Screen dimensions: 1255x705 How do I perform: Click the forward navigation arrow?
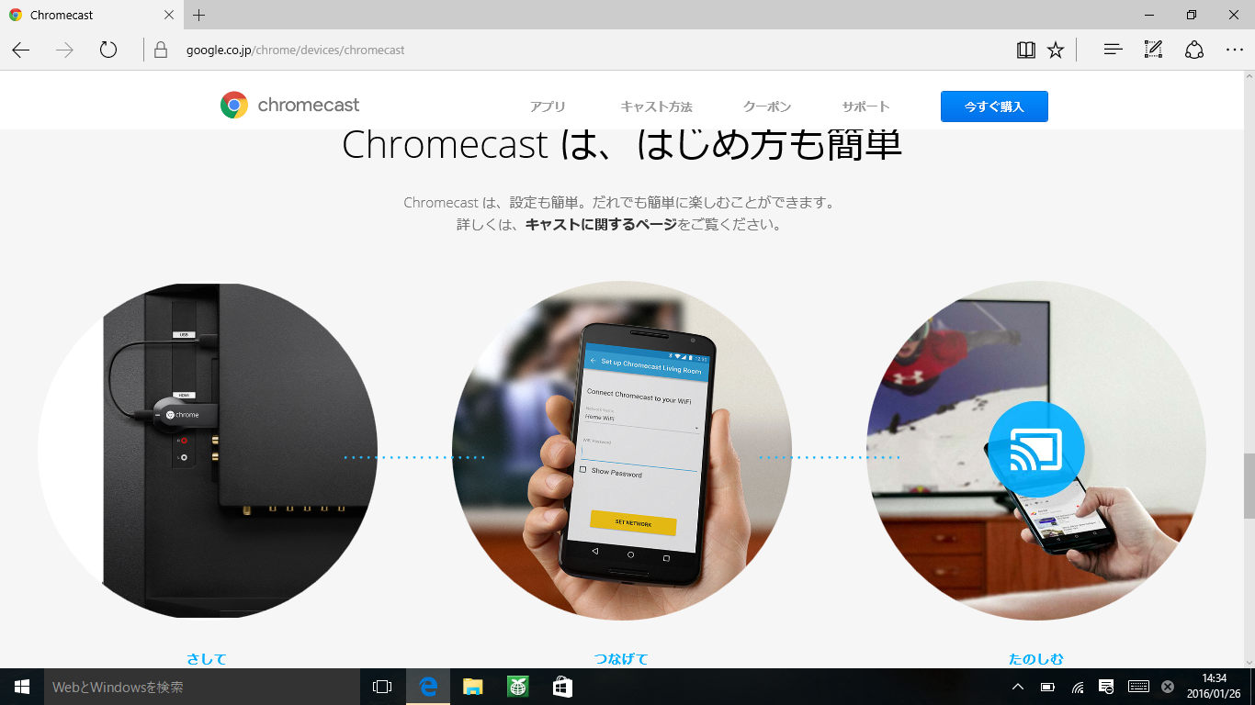(x=64, y=50)
